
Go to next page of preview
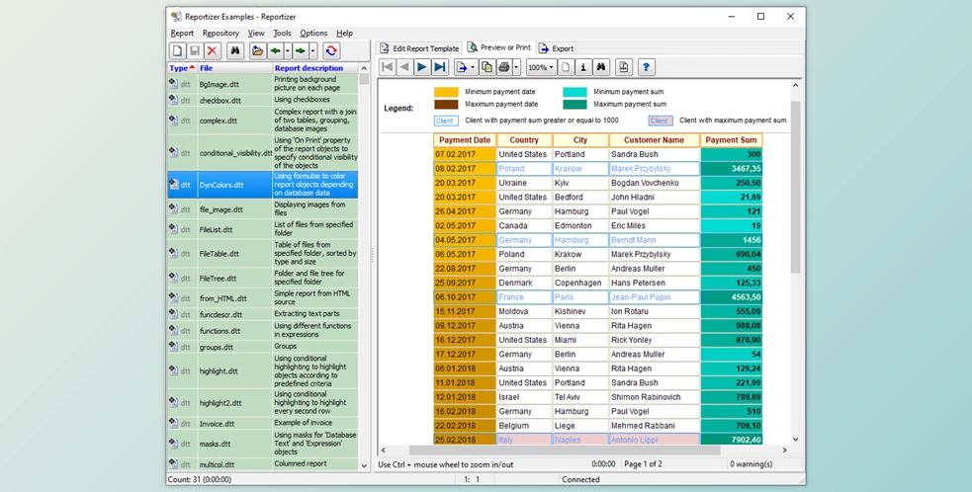(422, 67)
